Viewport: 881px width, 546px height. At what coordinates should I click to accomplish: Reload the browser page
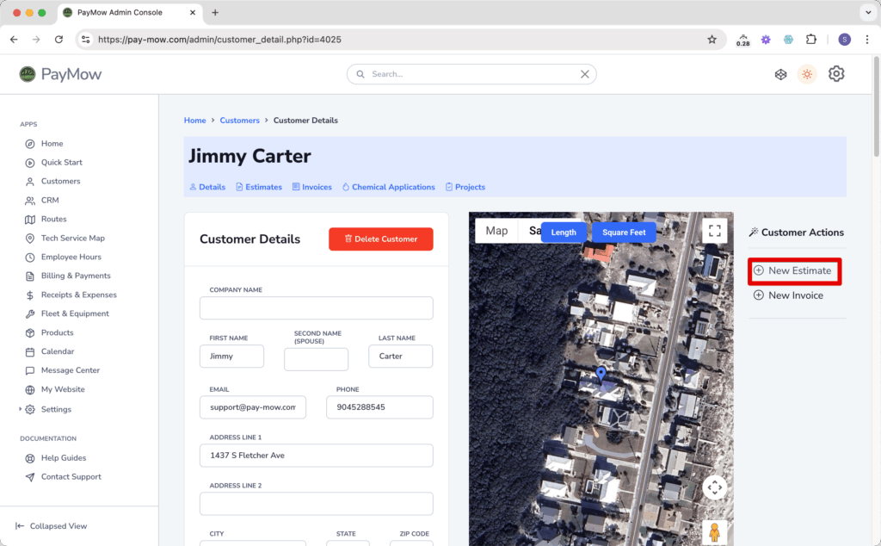click(x=59, y=40)
